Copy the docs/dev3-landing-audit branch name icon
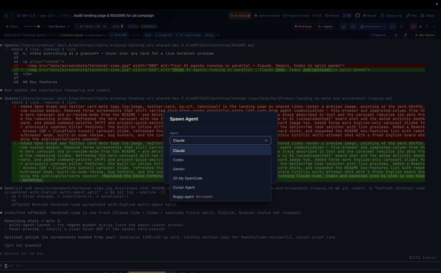The height and width of the screenshot is (273, 441). (54, 35)
